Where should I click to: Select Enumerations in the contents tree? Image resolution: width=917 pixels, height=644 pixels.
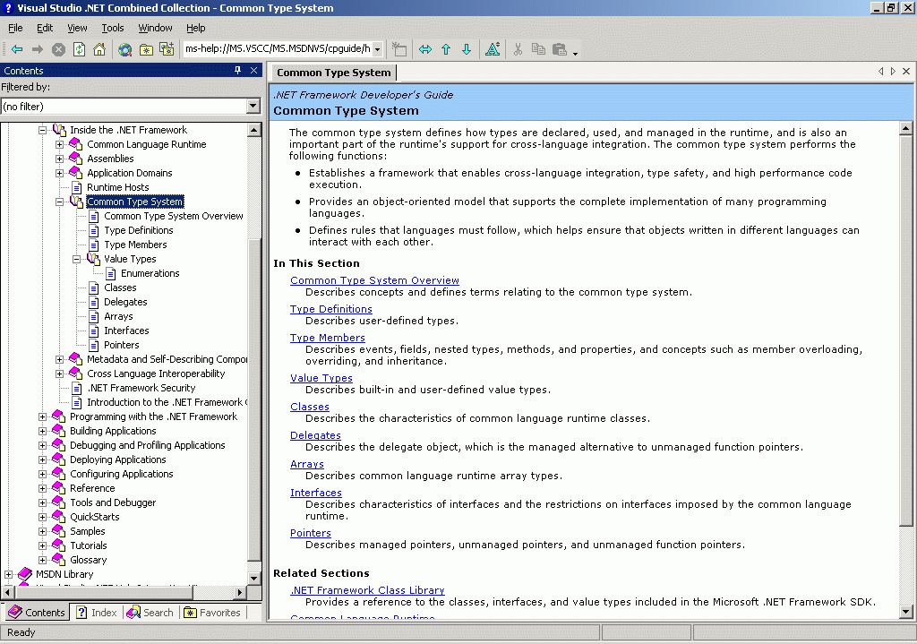tap(150, 273)
